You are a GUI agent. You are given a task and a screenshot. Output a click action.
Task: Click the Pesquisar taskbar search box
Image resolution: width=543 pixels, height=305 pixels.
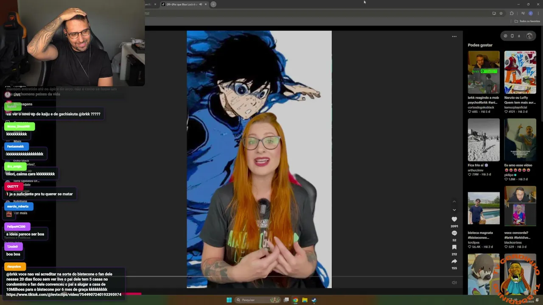[259, 300]
